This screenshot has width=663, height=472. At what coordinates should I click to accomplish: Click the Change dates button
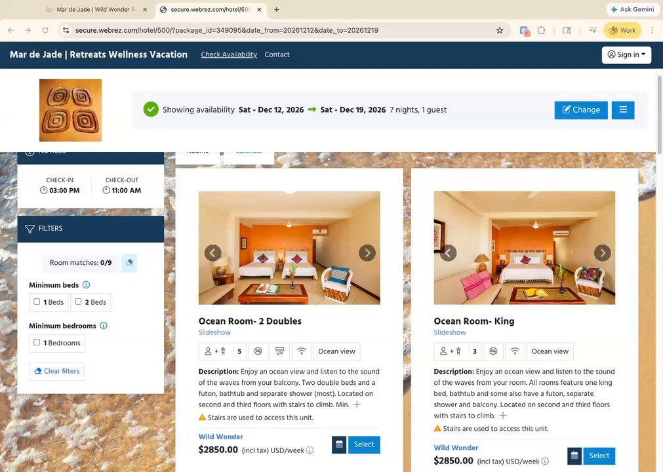click(581, 110)
